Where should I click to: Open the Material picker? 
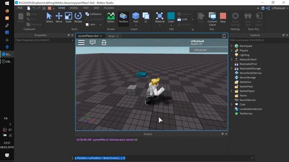click(x=159, y=18)
